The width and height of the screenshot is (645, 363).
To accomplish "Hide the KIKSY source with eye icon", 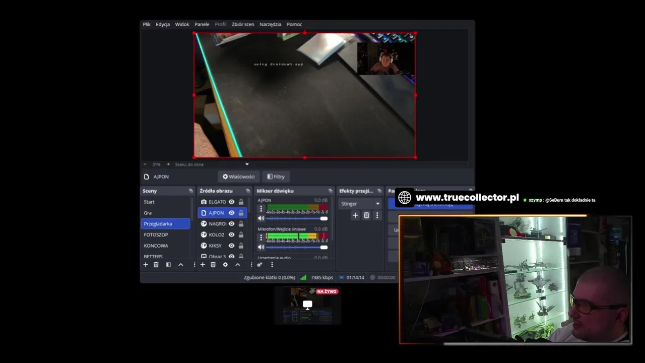I will click(x=232, y=246).
